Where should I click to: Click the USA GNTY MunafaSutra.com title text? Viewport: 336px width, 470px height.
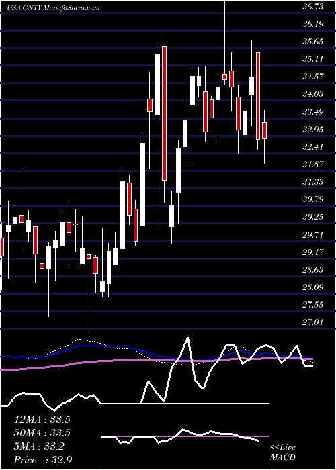(53, 8)
